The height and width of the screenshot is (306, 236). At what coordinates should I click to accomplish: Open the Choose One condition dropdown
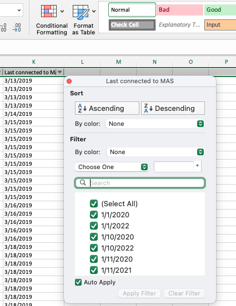click(112, 167)
